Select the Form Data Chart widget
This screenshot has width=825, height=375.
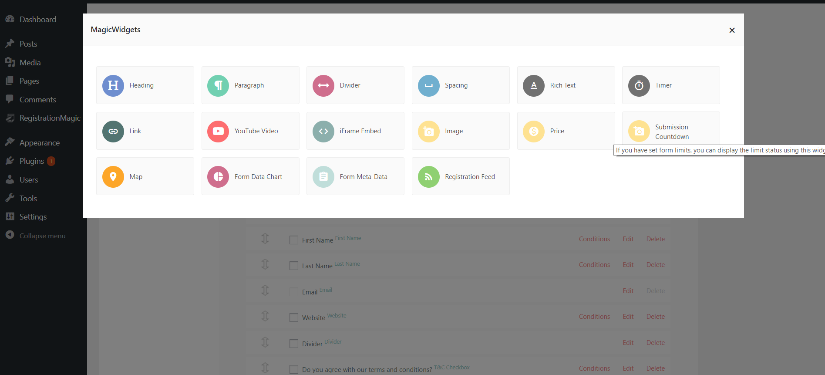[x=250, y=176]
